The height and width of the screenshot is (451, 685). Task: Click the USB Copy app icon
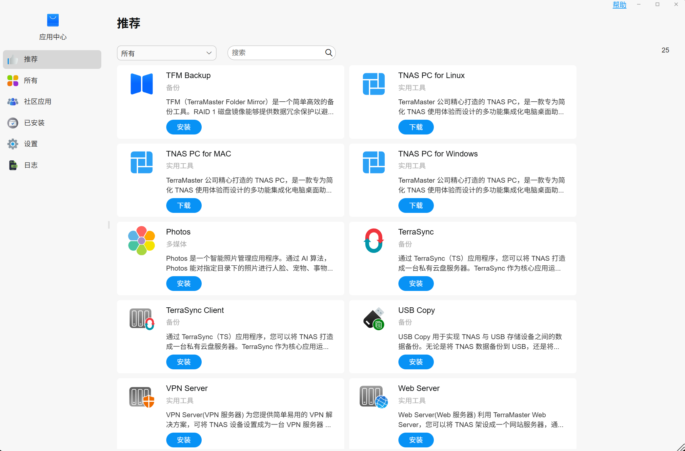pyautogui.click(x=373, y=319)
